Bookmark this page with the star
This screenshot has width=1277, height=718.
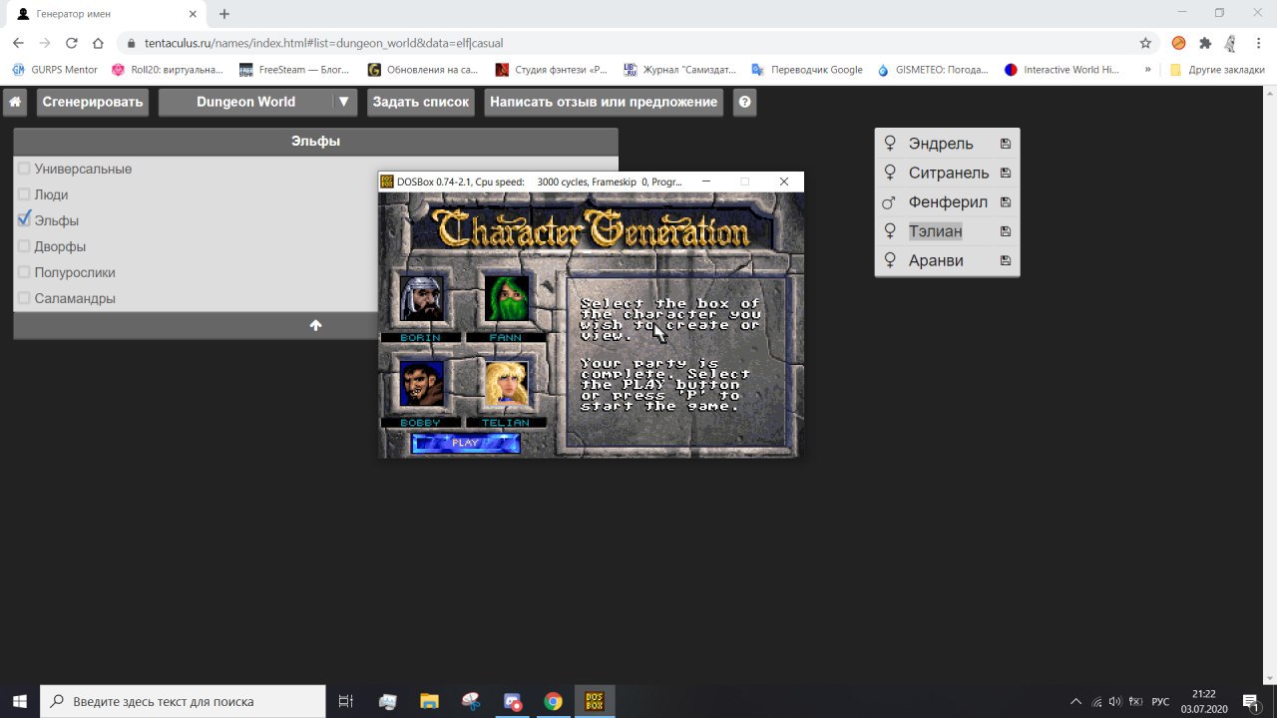(x=1145, y=43)
